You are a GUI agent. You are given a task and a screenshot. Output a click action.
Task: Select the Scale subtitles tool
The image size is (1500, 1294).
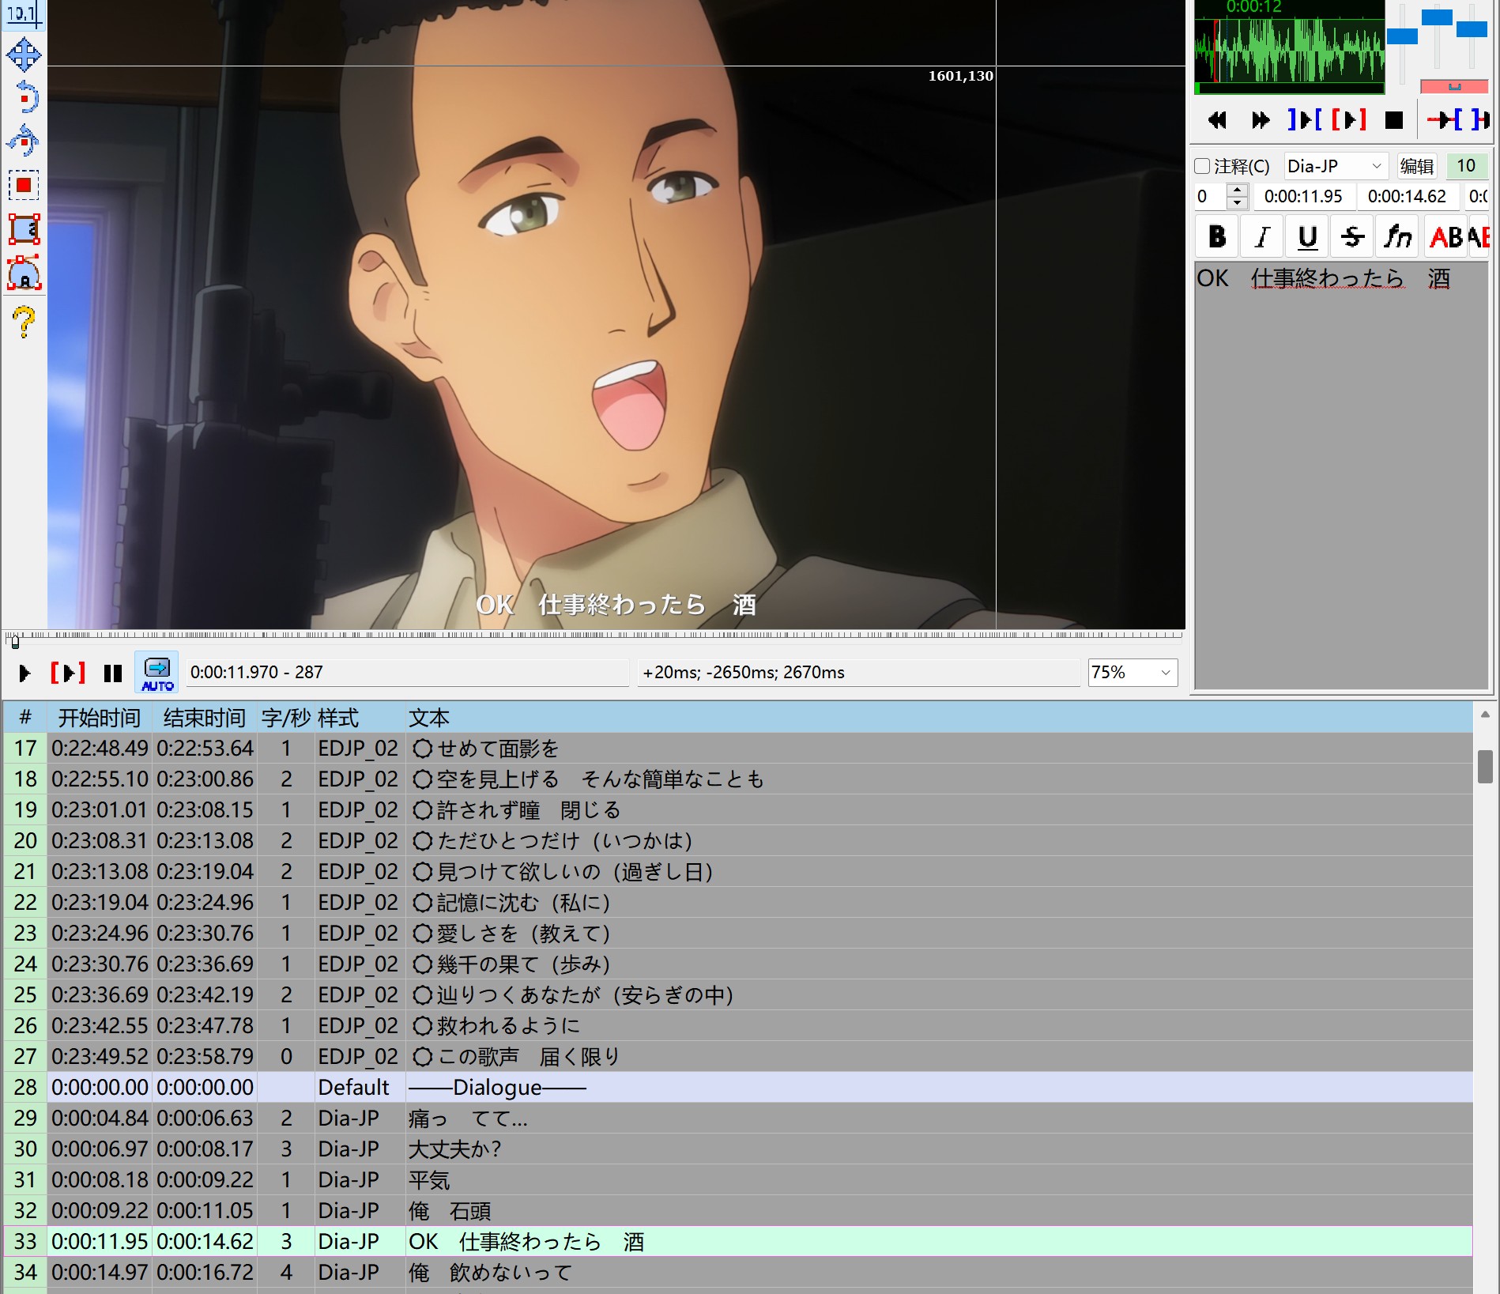coord(23,185)
